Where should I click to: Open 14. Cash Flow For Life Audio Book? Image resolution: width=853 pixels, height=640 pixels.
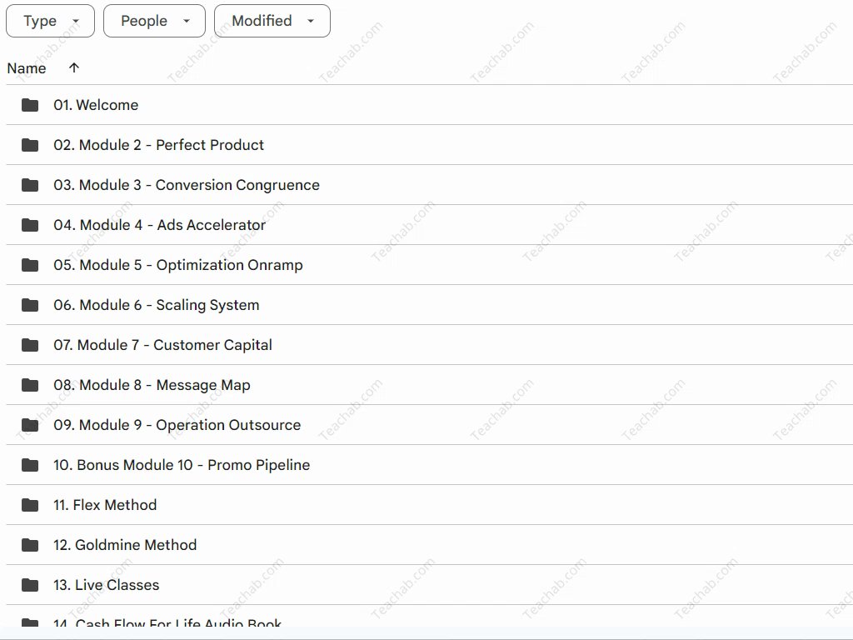[167, 623]
